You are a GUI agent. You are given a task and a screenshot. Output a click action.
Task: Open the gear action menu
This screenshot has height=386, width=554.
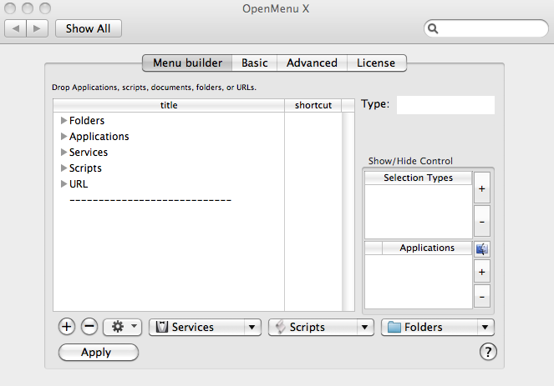coord(122,327)
